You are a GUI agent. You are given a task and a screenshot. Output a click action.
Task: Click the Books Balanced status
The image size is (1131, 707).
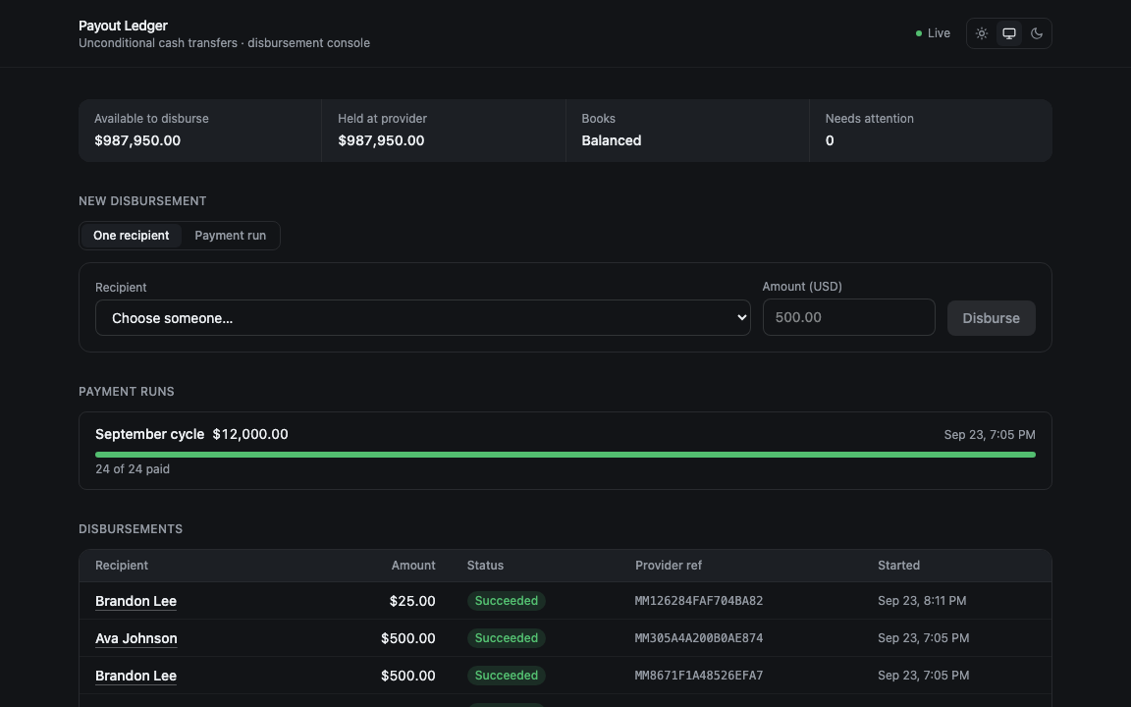click(612, 140)
